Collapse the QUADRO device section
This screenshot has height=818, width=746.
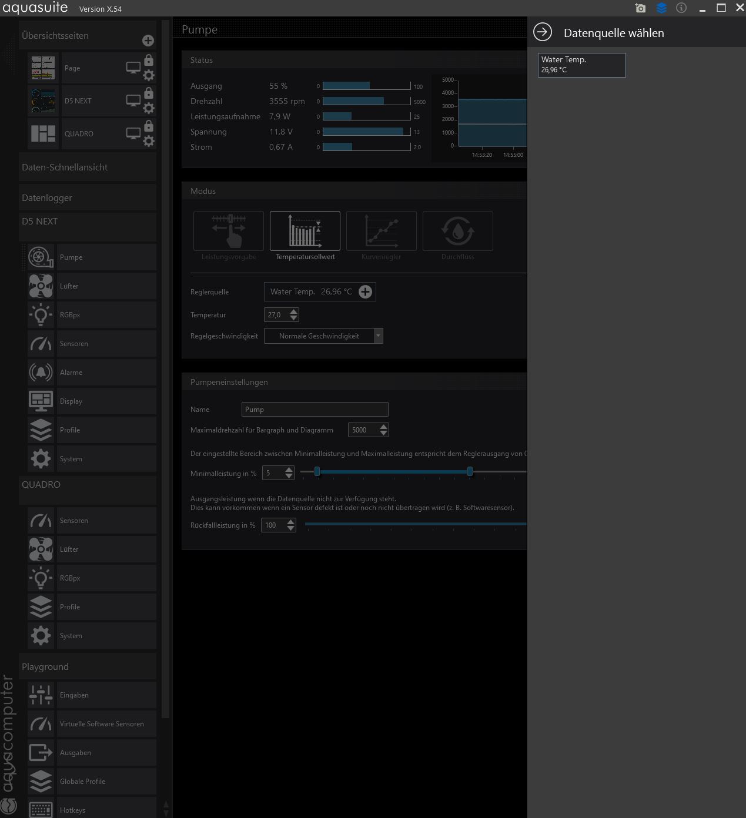(88, 490)
